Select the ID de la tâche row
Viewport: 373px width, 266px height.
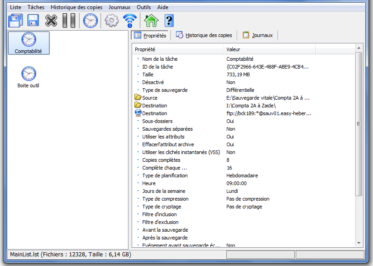click(244, 67)
